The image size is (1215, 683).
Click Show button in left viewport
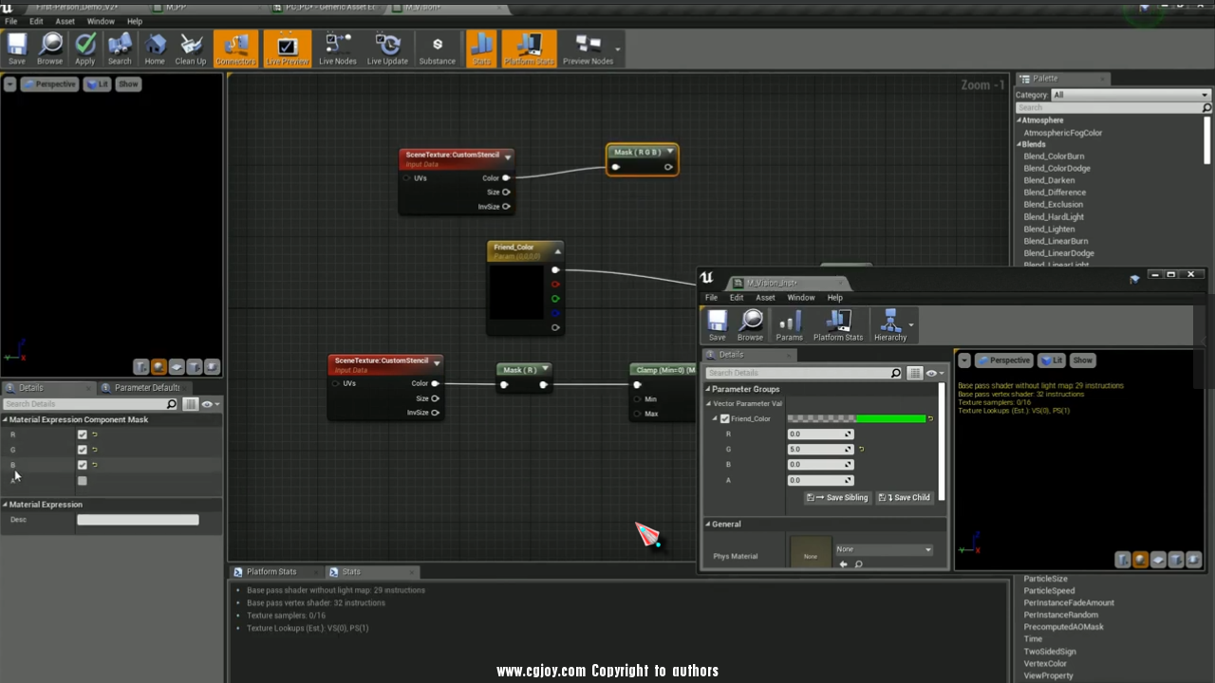coord(128,84)
